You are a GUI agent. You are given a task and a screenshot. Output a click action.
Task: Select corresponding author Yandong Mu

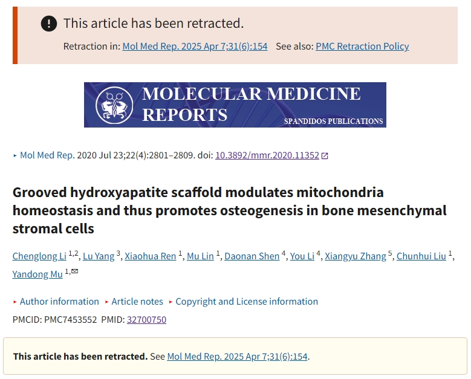click(37, 274)
